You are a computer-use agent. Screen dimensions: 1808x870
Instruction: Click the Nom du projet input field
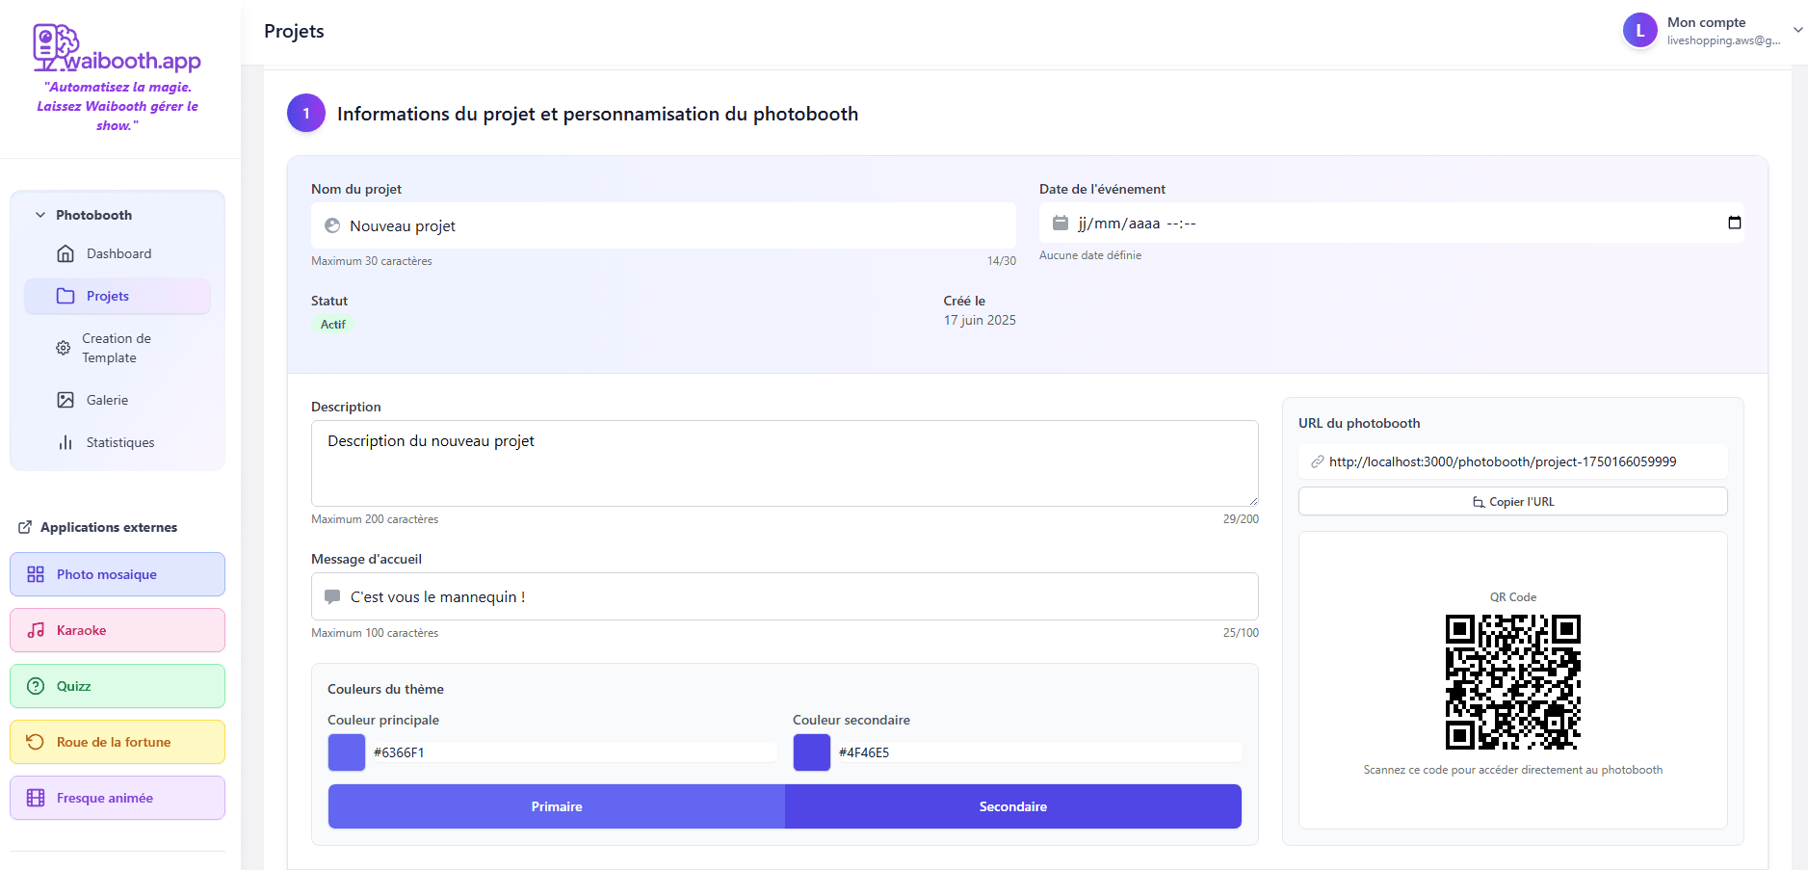tap(674, 225)
